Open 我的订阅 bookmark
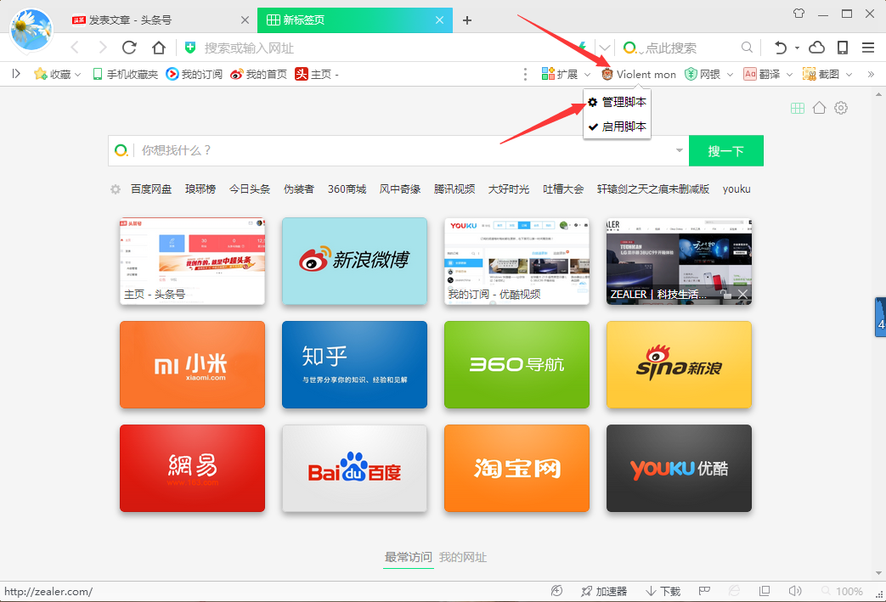Image resolution: width=886 pixels, height=602 pixels. [194, 74]
